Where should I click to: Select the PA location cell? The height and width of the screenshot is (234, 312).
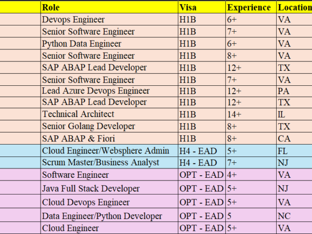[294, 91]
